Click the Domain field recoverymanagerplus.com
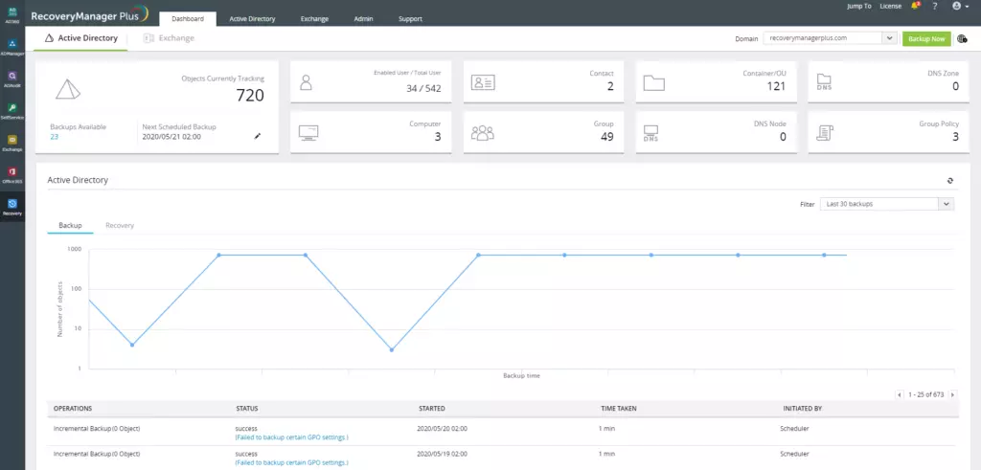The image size is (981, 470). pos(824,38)
